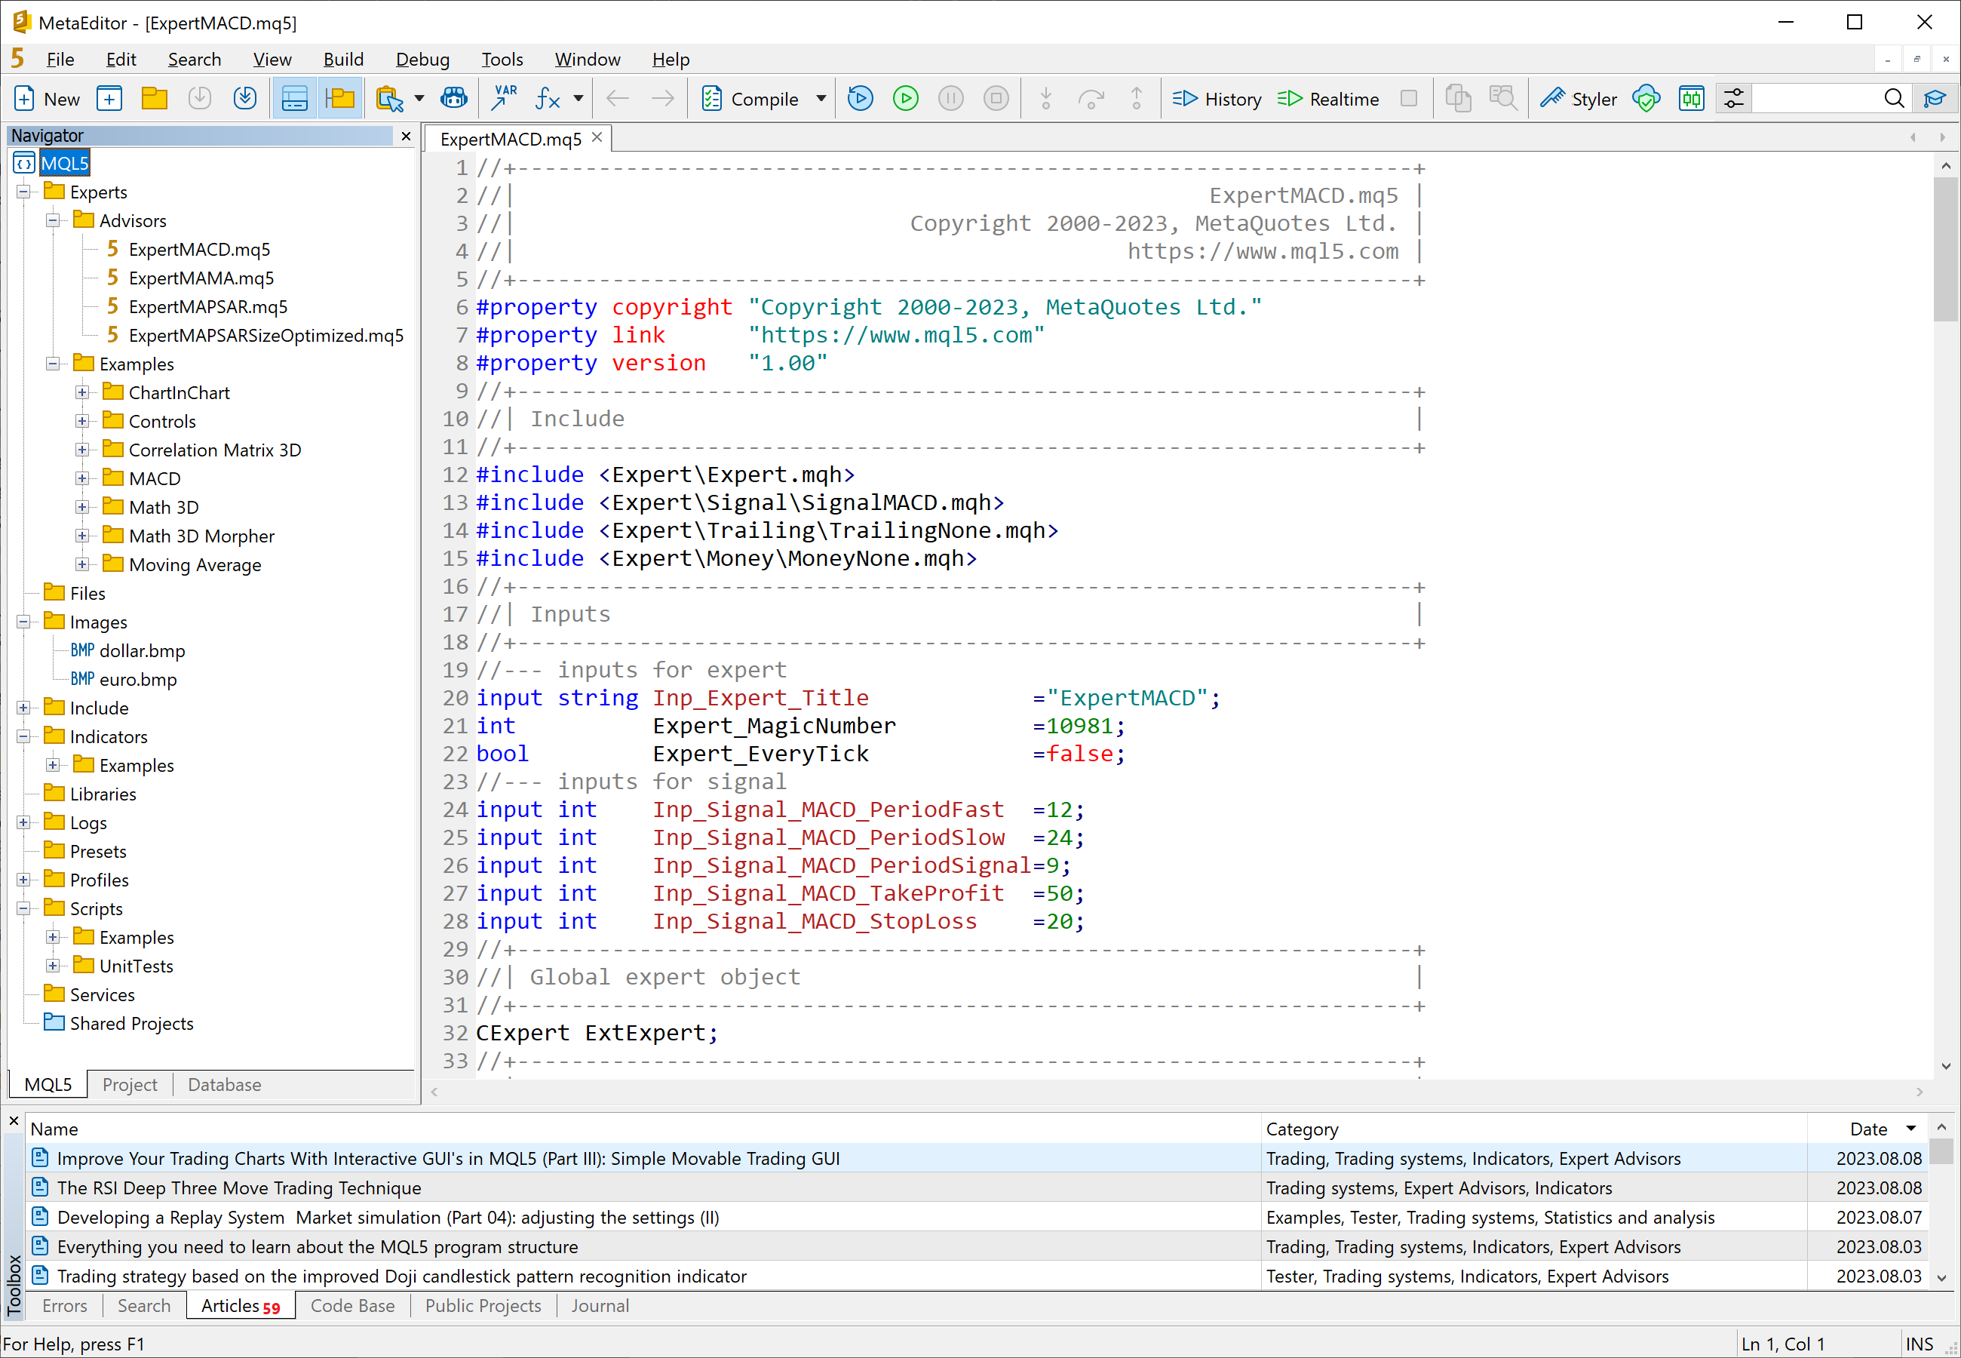Start debugging on history data
This screenshot has width=1961, height=1358.
click(860, 98)
